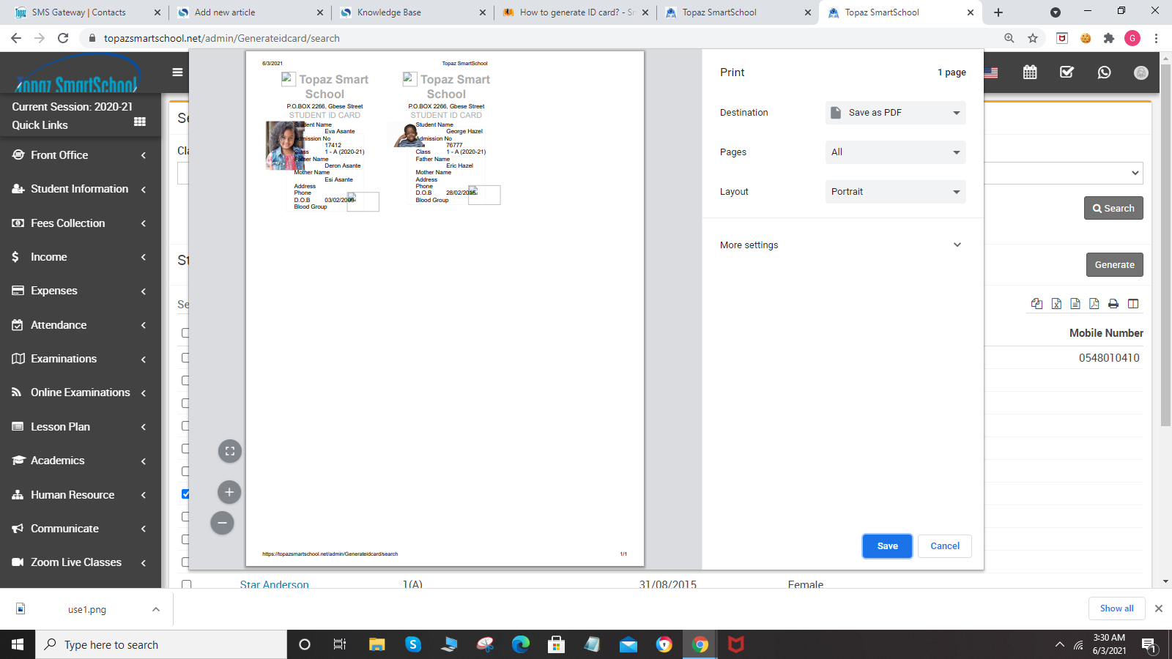Open the calendar icon in top bar
The height and width of the screenshot is (659, 1172).
1030,72
